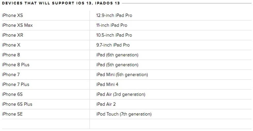Click iPad Mini (5th generation) text
This screenshot has height=131, width=253.
122,75
